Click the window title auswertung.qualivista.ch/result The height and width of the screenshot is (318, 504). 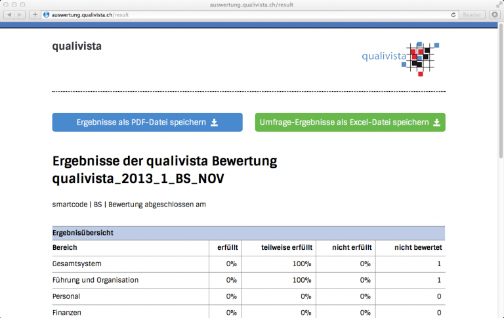coord(251,5)
